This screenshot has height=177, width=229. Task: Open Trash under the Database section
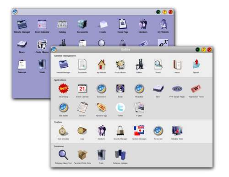[101, 155]
